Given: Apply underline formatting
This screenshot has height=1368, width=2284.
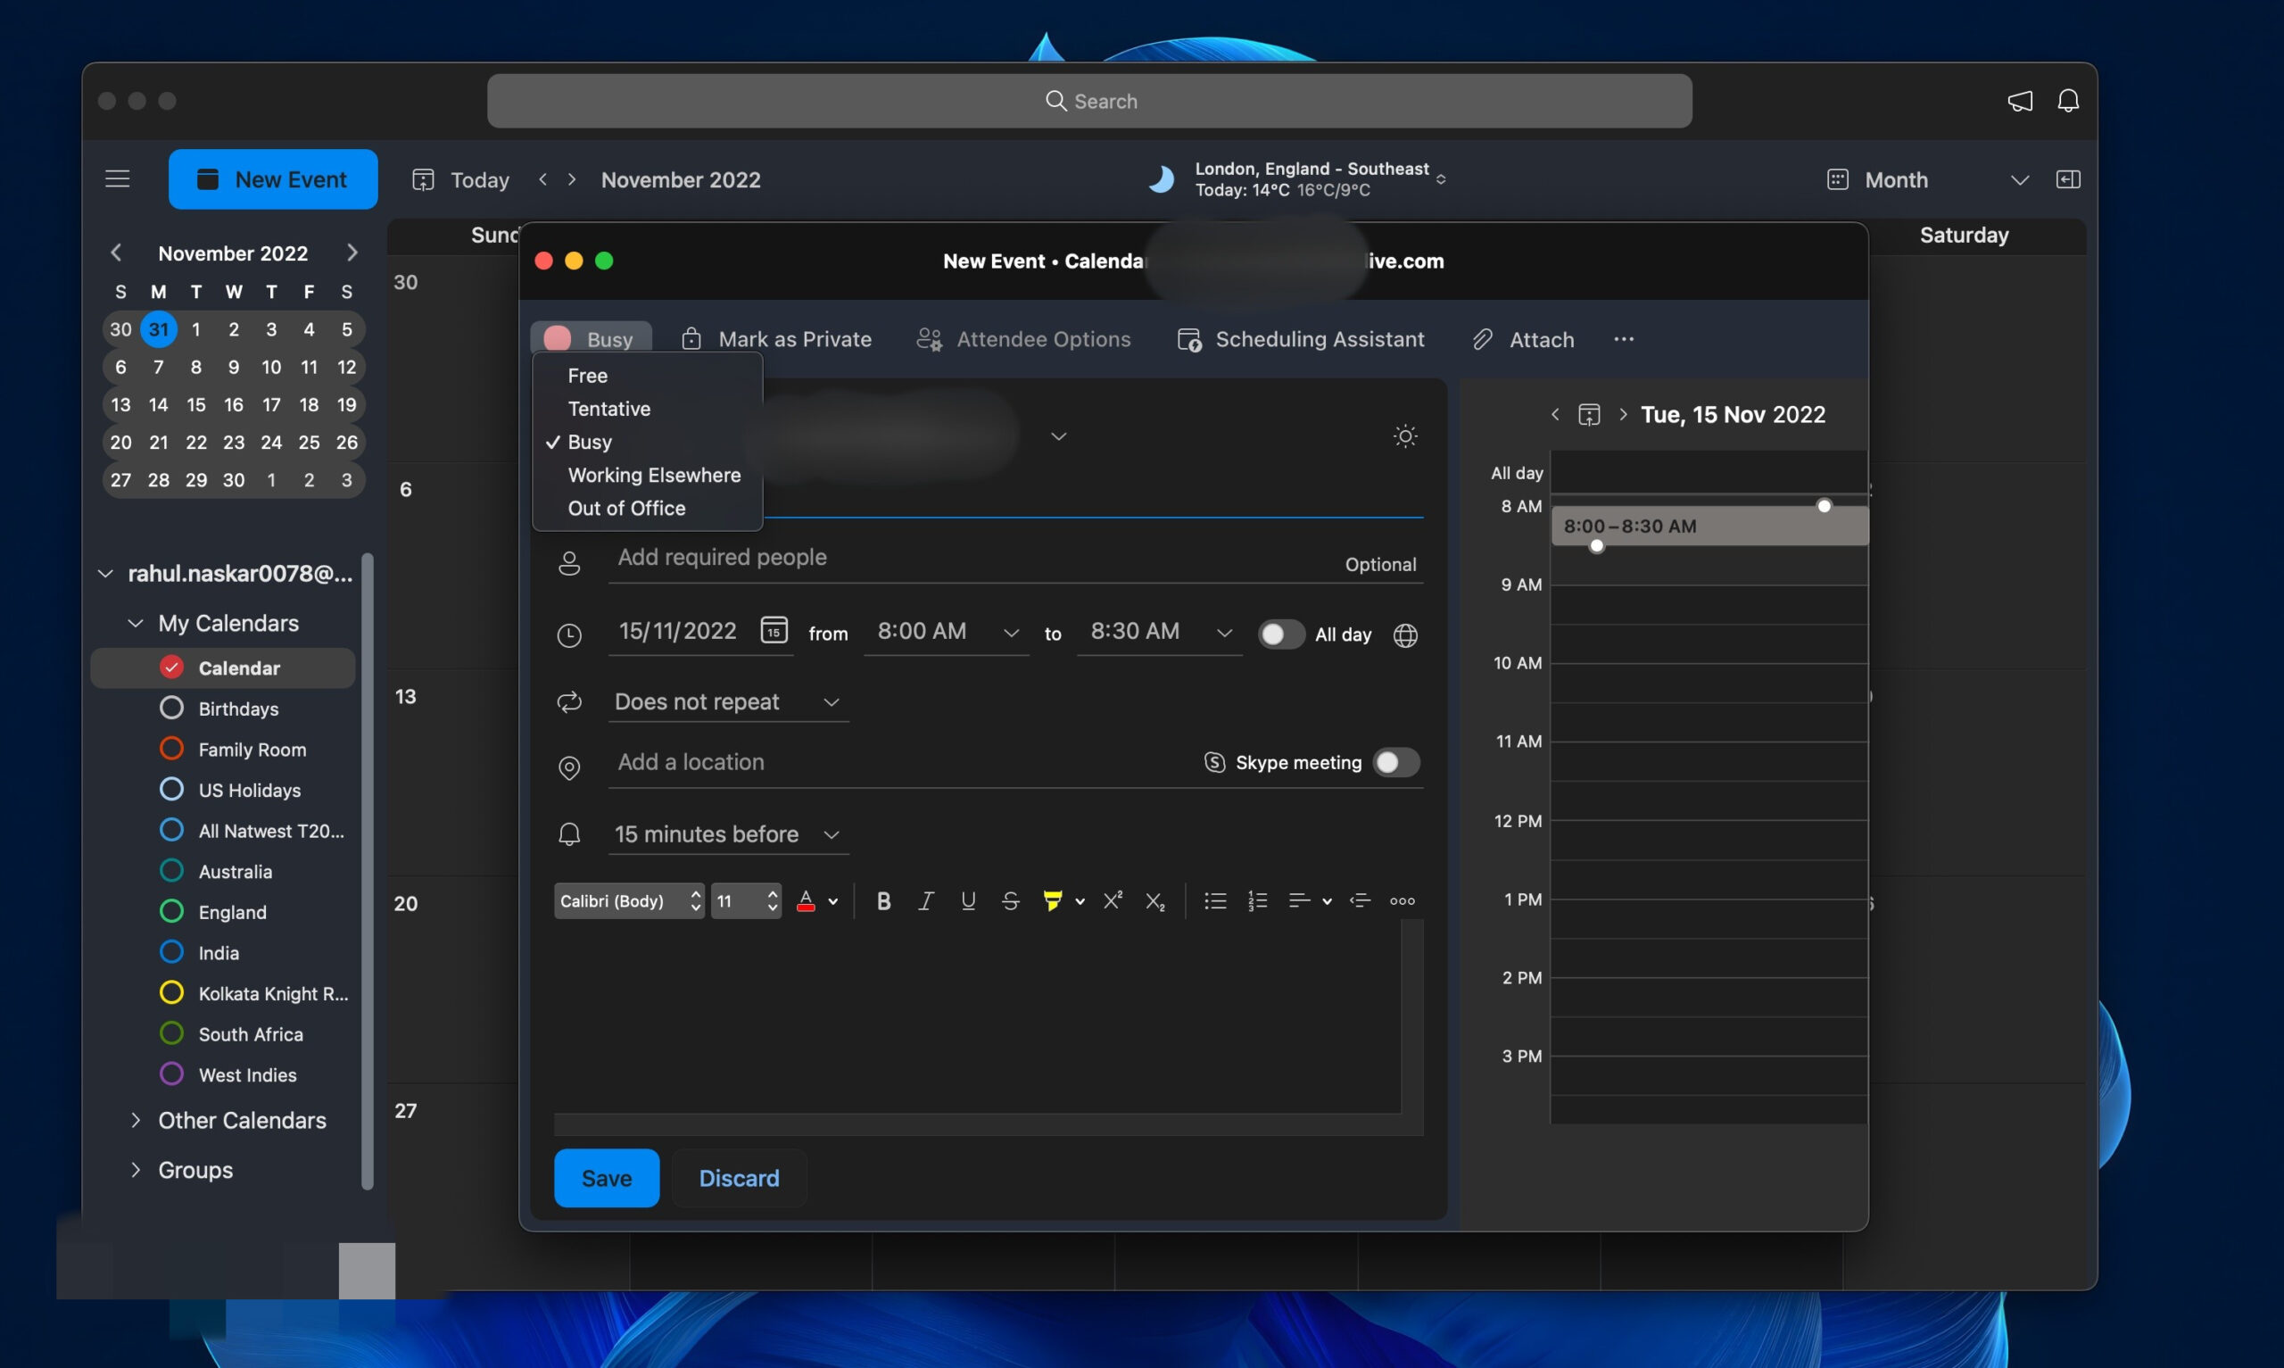Looking at the screenshot, I should click(967, 900).
